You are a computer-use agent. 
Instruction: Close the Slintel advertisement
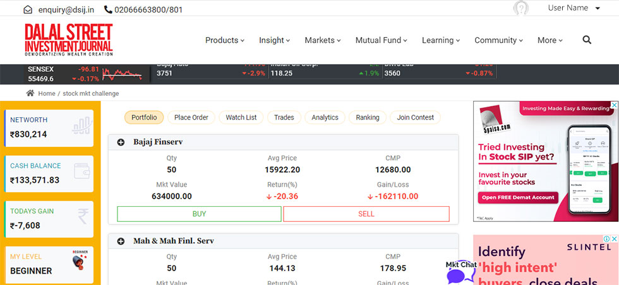[615, 239]
